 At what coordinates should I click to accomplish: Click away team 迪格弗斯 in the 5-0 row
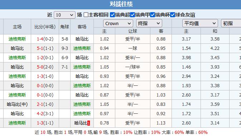click(82, 67)
